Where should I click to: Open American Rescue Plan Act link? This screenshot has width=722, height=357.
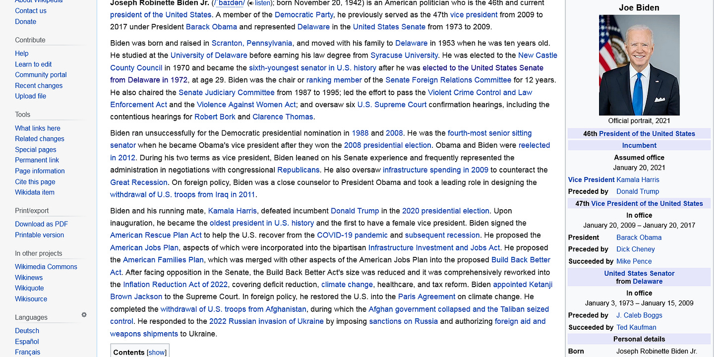(x=156, y=235)
